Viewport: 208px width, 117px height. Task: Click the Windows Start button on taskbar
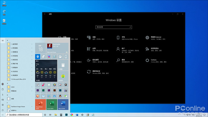pos(2,115)
